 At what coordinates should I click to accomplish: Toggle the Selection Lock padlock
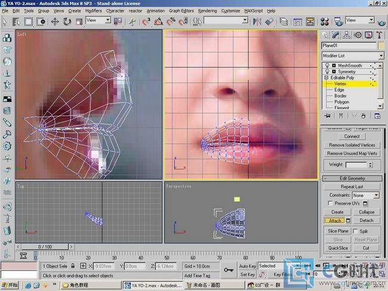73,266
